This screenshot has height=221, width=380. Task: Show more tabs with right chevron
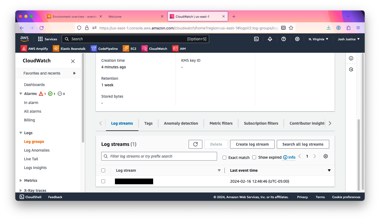pyautogui.click(x=330, y=123)
